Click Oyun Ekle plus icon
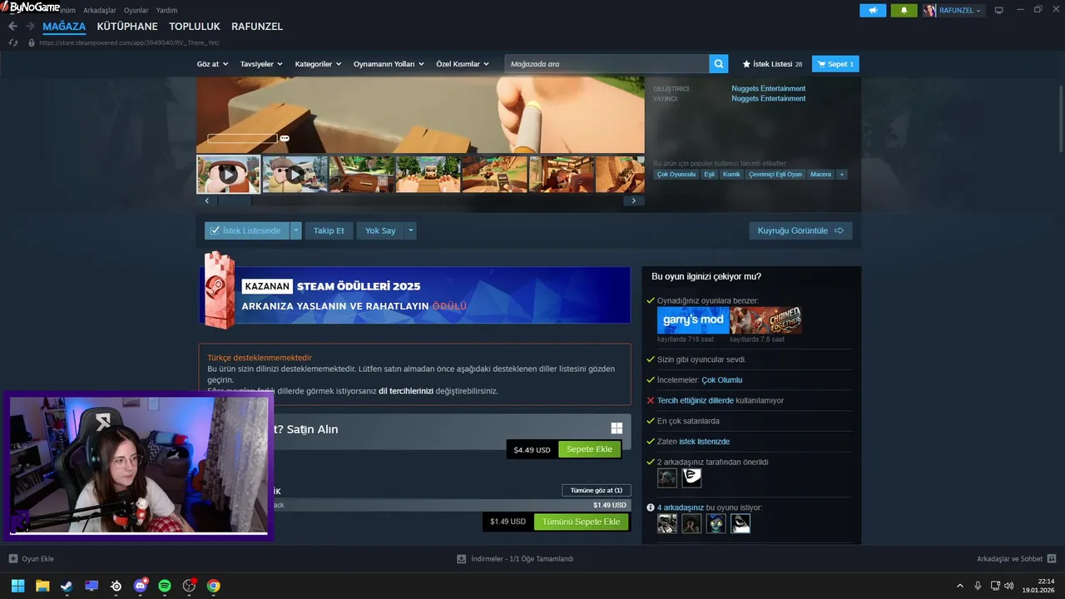The width and height of the screenshot is (1065, 599). click(13, 559)
